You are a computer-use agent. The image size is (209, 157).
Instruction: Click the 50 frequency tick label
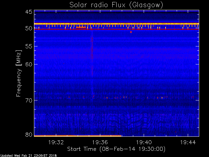[29, 28]
